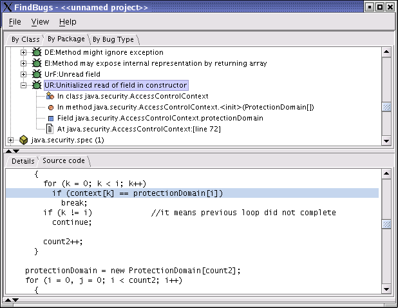Click the X window menu icon in title bar
Viewport: 398px width, 308px height.
click(x=7, y=7)
